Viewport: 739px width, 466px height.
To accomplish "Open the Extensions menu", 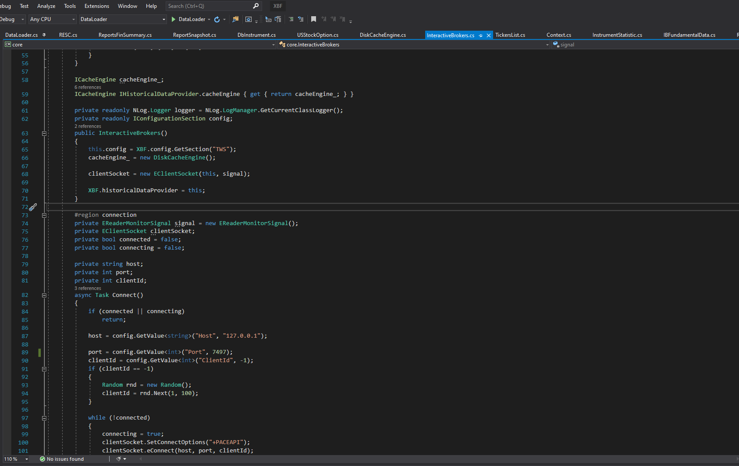I will [97, 6].
